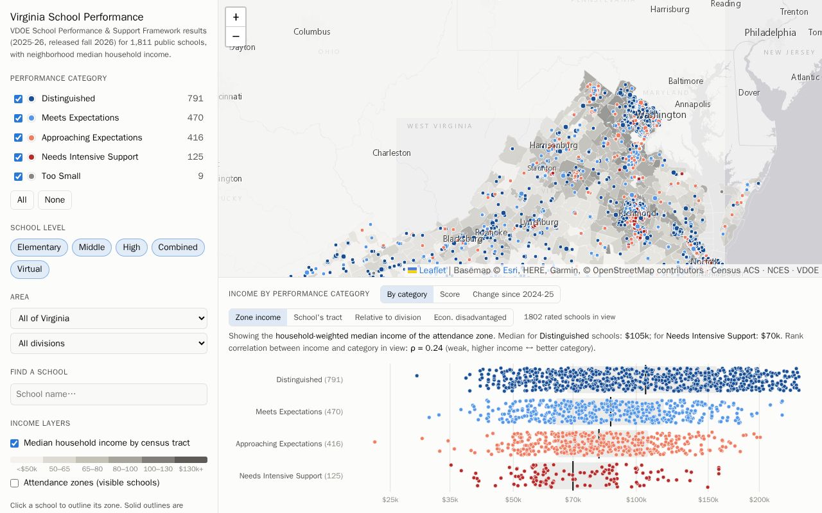
Task: Toggle Approaching Expectations checkbox
Action: pos(18,138)
